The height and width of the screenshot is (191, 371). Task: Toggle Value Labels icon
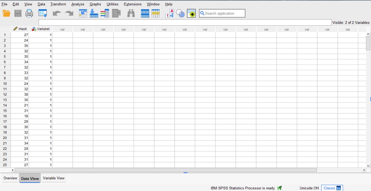click(169, 13)
